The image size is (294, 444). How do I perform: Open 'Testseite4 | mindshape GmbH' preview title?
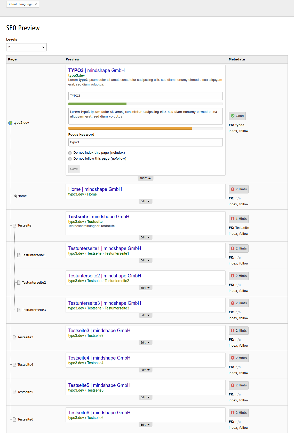pyautogui.click(x=99, y=358)
